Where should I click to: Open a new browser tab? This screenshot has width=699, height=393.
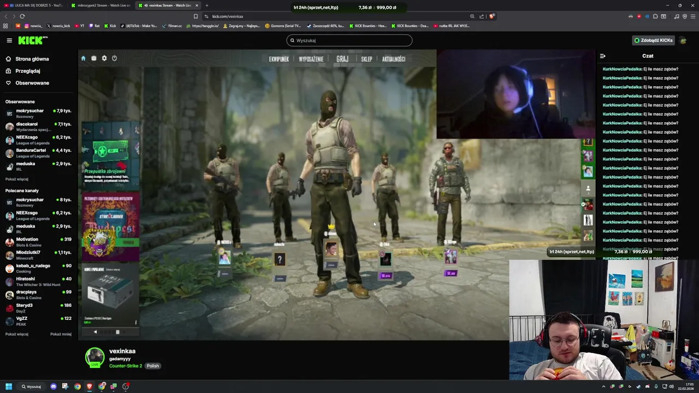pos(206,5)
